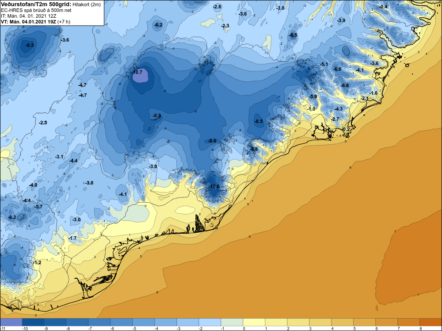Select the -1.7 temperature value
The width and height of the screenshot is (442, 331).
point(72,239)
